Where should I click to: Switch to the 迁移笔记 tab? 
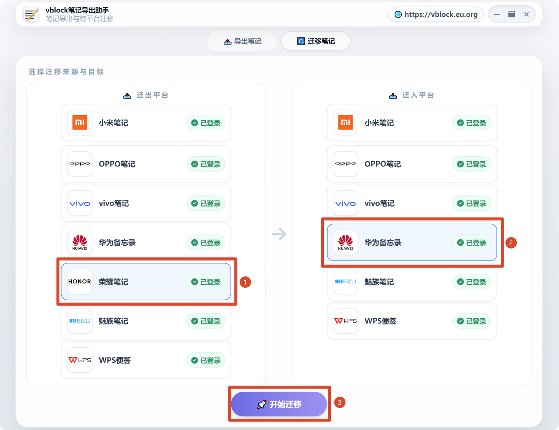pos(316,41)
